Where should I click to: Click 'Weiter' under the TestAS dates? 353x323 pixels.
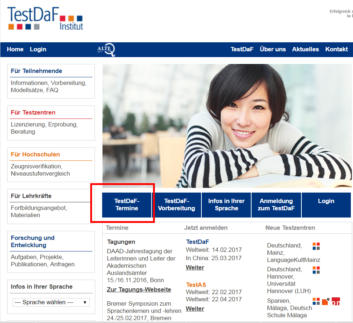tap(195, 309)
